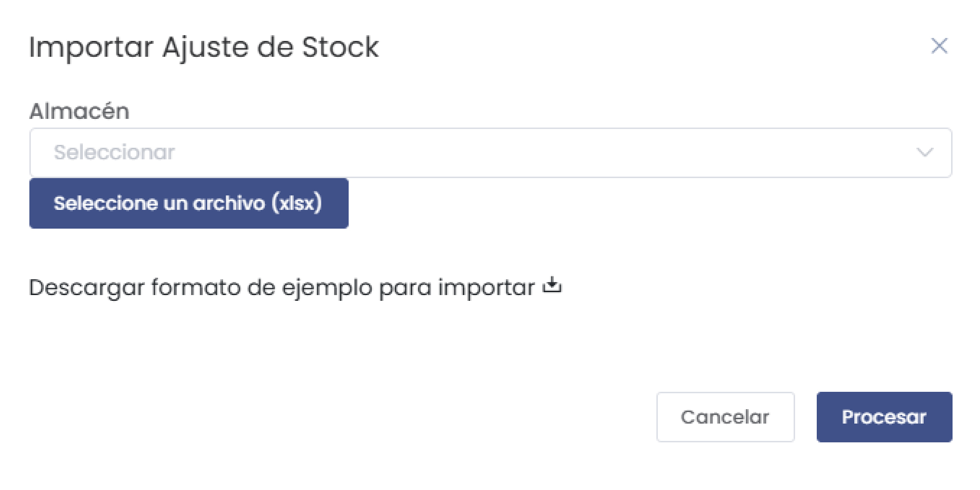Tap the dropdown arrow icon beside Seleccionar
980x490 pixels.
[x=925, y=152]
